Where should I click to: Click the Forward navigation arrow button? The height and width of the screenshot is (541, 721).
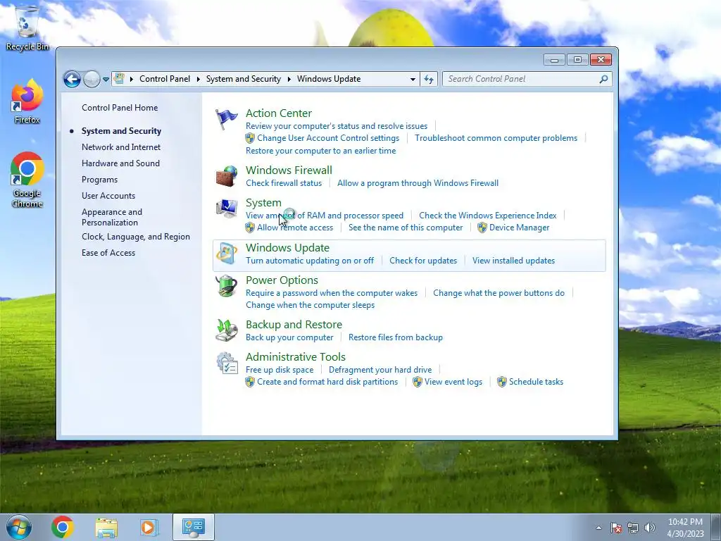pos(92,79)
